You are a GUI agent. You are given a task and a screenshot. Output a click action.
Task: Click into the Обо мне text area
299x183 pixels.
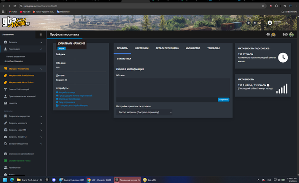pyautogui.click(x=173, y=88)
